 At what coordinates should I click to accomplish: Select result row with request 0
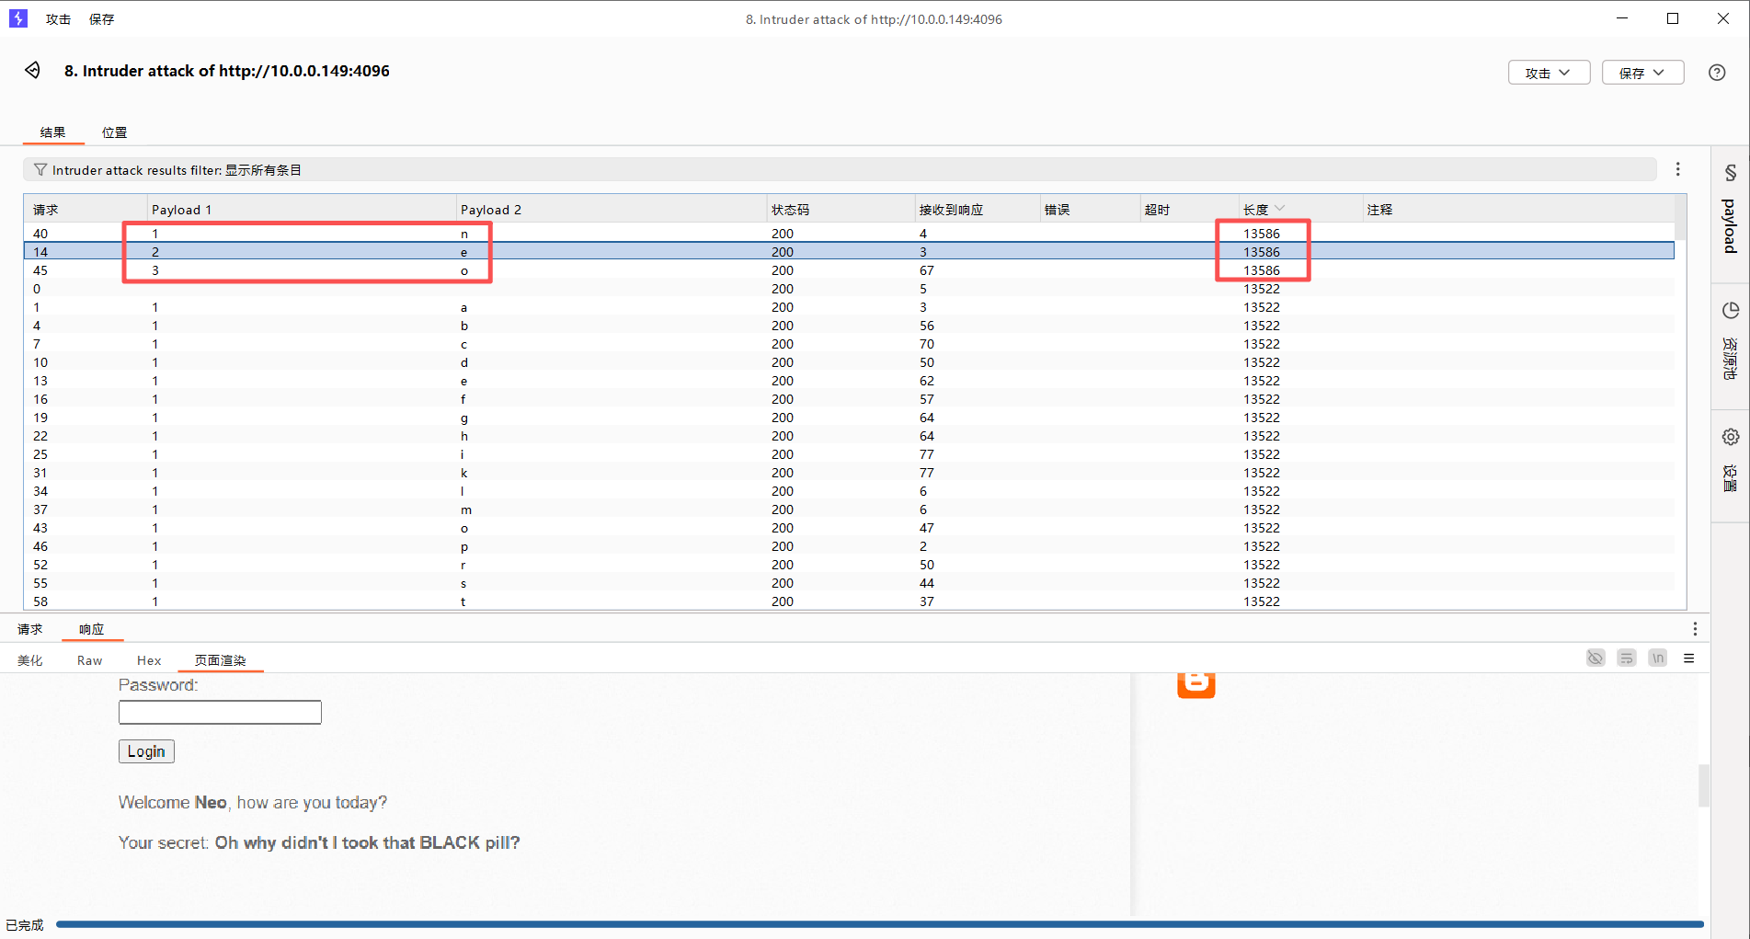849,289
